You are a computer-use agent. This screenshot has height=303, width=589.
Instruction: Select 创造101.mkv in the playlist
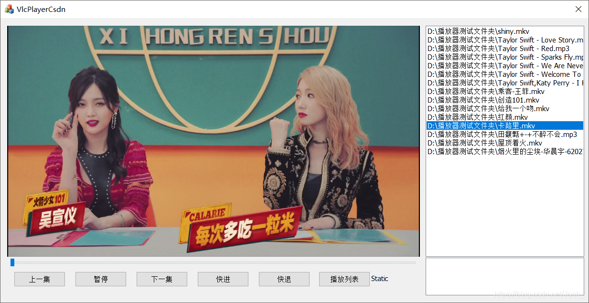pyautogui.click(x=505, y=100)
